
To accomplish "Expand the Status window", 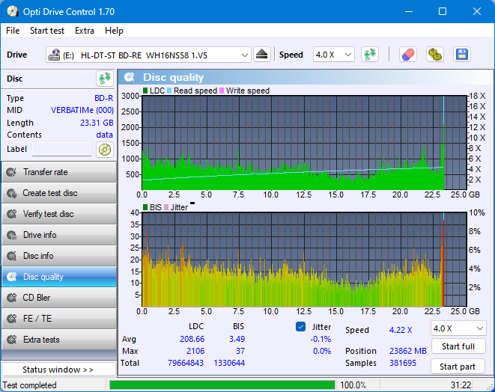I will (58, 370).
